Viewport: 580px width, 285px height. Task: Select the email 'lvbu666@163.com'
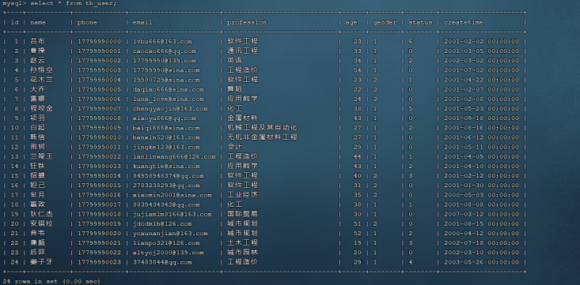(162, 42)
